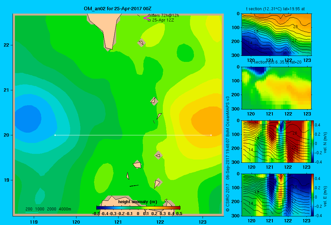Screen dimensions: 331x225
Task: Click longitude label 119 on main map
Action: (34, 222)
